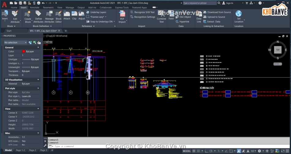Click the Adjust underlay icon
The height and width of the screenshot is (154, 291).
tap(82, 13)
